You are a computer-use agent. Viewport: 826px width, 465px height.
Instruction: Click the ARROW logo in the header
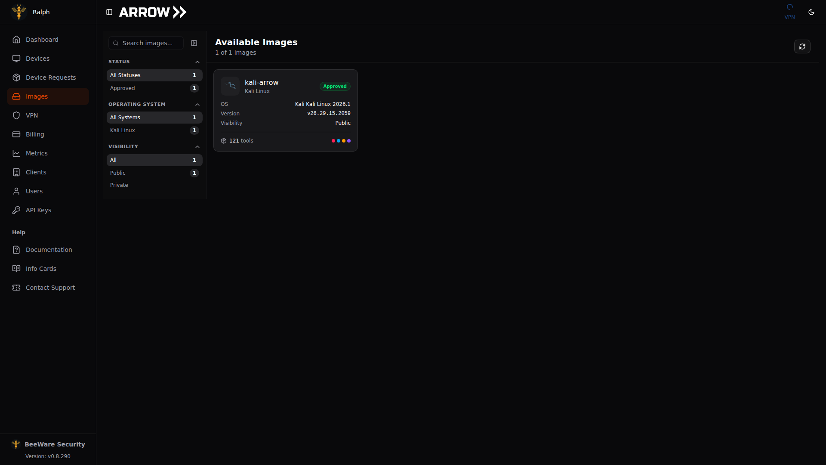pyautogui.click(x=153, y=12)
